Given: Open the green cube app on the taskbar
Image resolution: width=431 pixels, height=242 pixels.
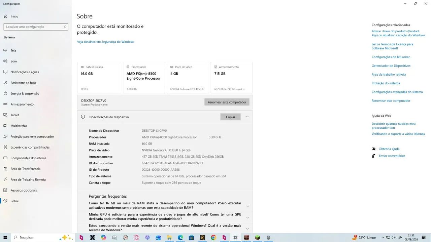Looking at the screenshot, I should 258,238.
